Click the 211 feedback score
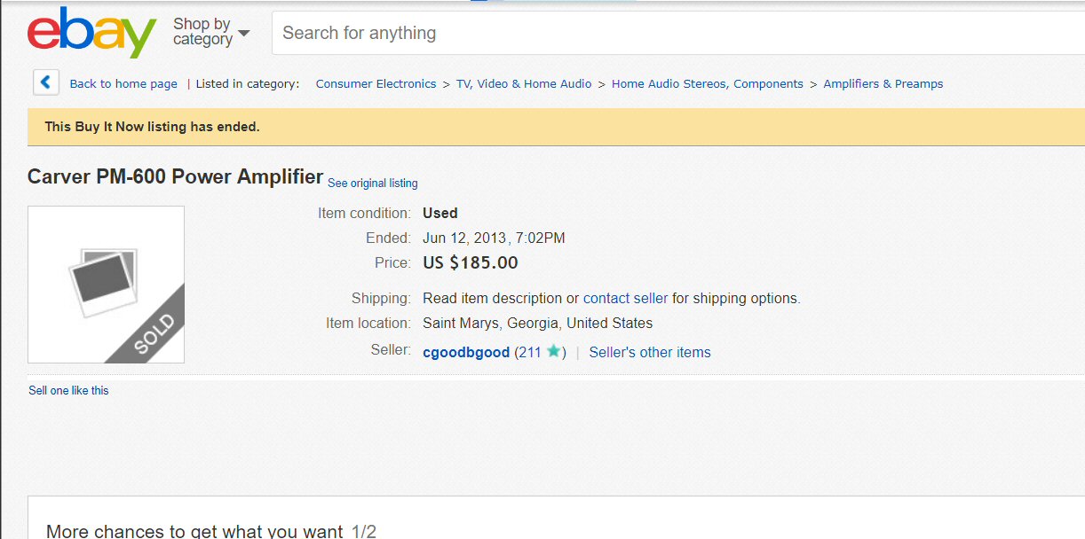The height and width of the screenshot is (539, 1085). [529, 353]
